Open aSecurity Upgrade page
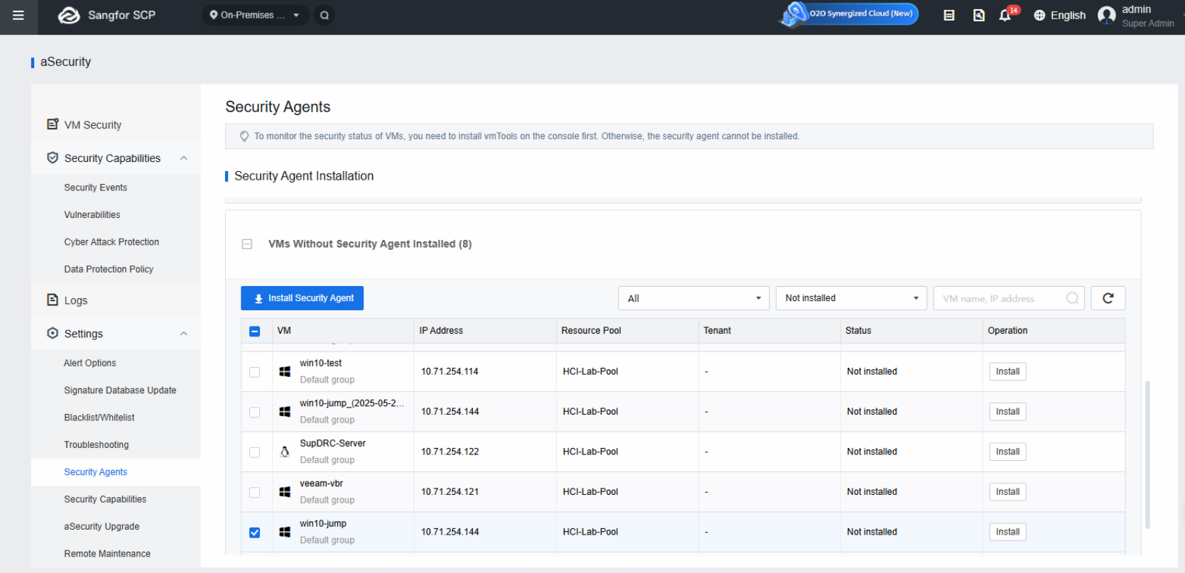 102,526
